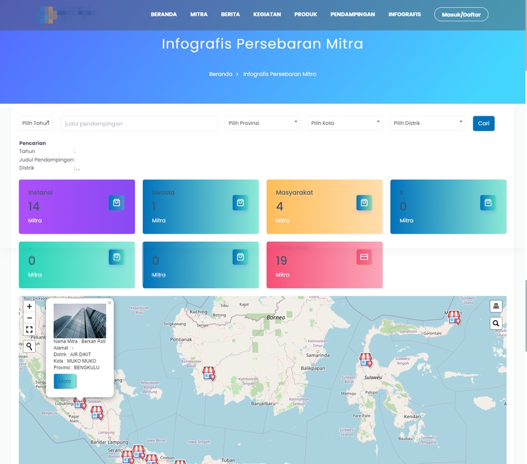Open the Berita menu
Viewport: 527px width, 464px height.
pyautogui.click(x=230, y=14)
